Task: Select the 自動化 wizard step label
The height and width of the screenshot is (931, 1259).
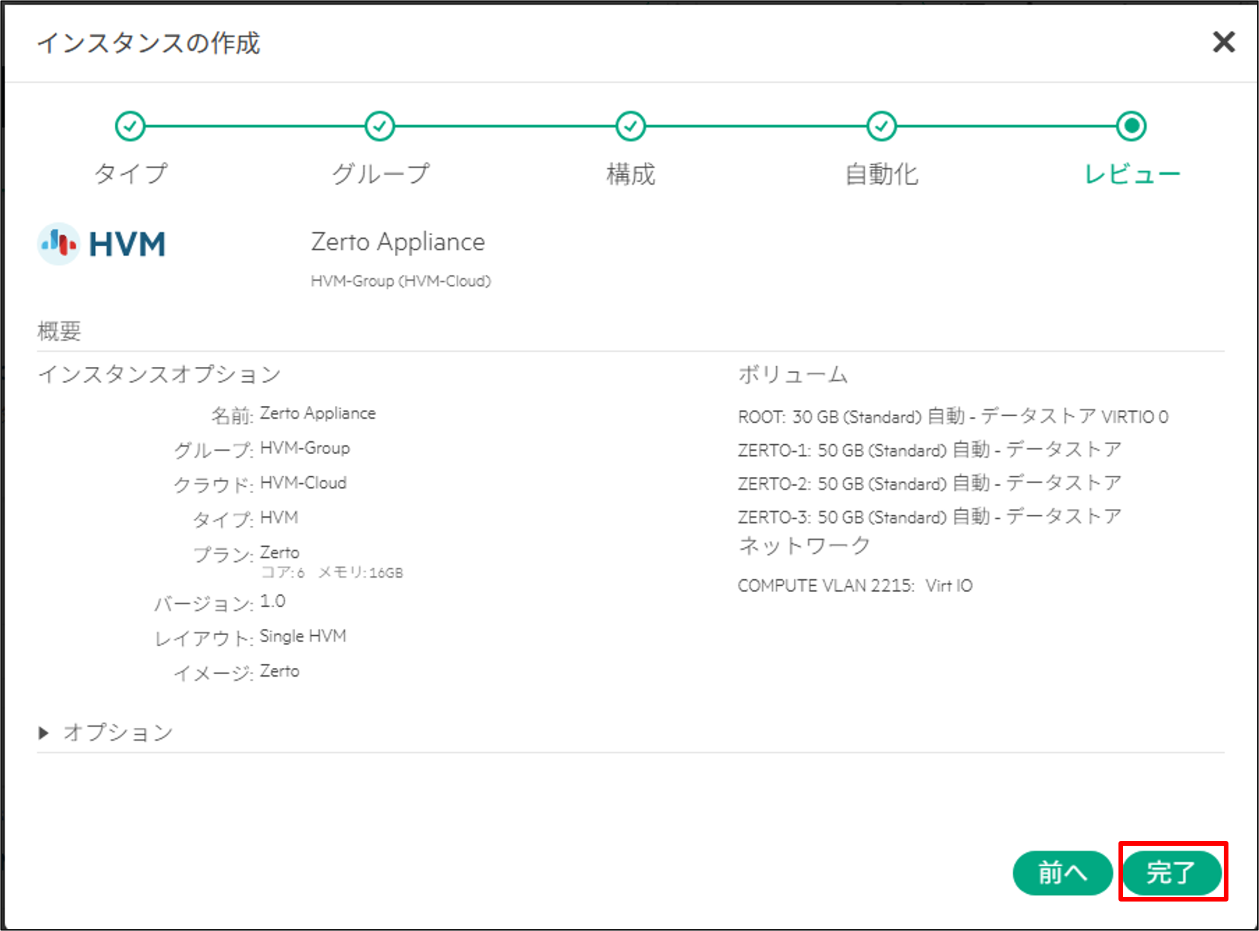Action: coord(882,174)
